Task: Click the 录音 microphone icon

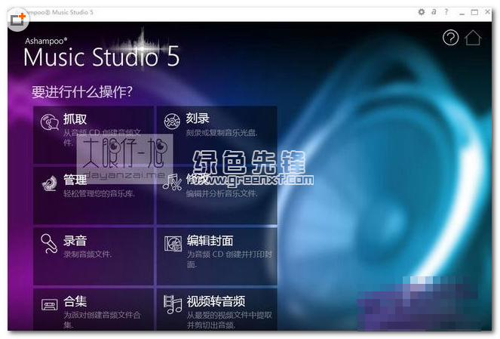Action: click(x=49, y=244)
